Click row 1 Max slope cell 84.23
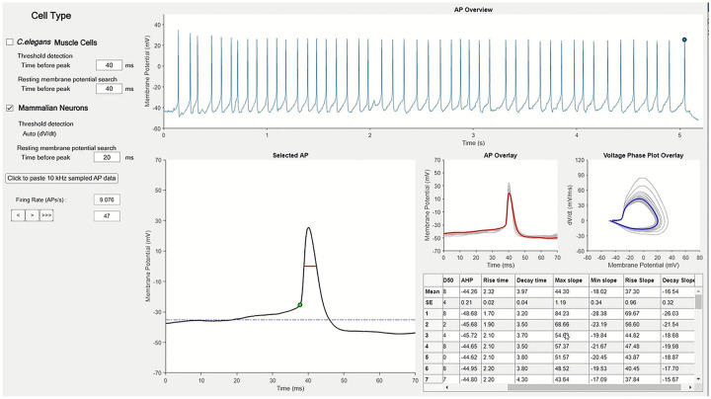Screen dimensions: 711x399 click(570, 313)
